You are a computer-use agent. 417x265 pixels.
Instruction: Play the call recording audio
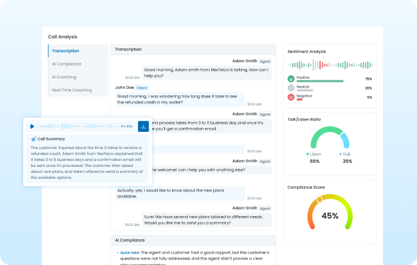[31, 127]
